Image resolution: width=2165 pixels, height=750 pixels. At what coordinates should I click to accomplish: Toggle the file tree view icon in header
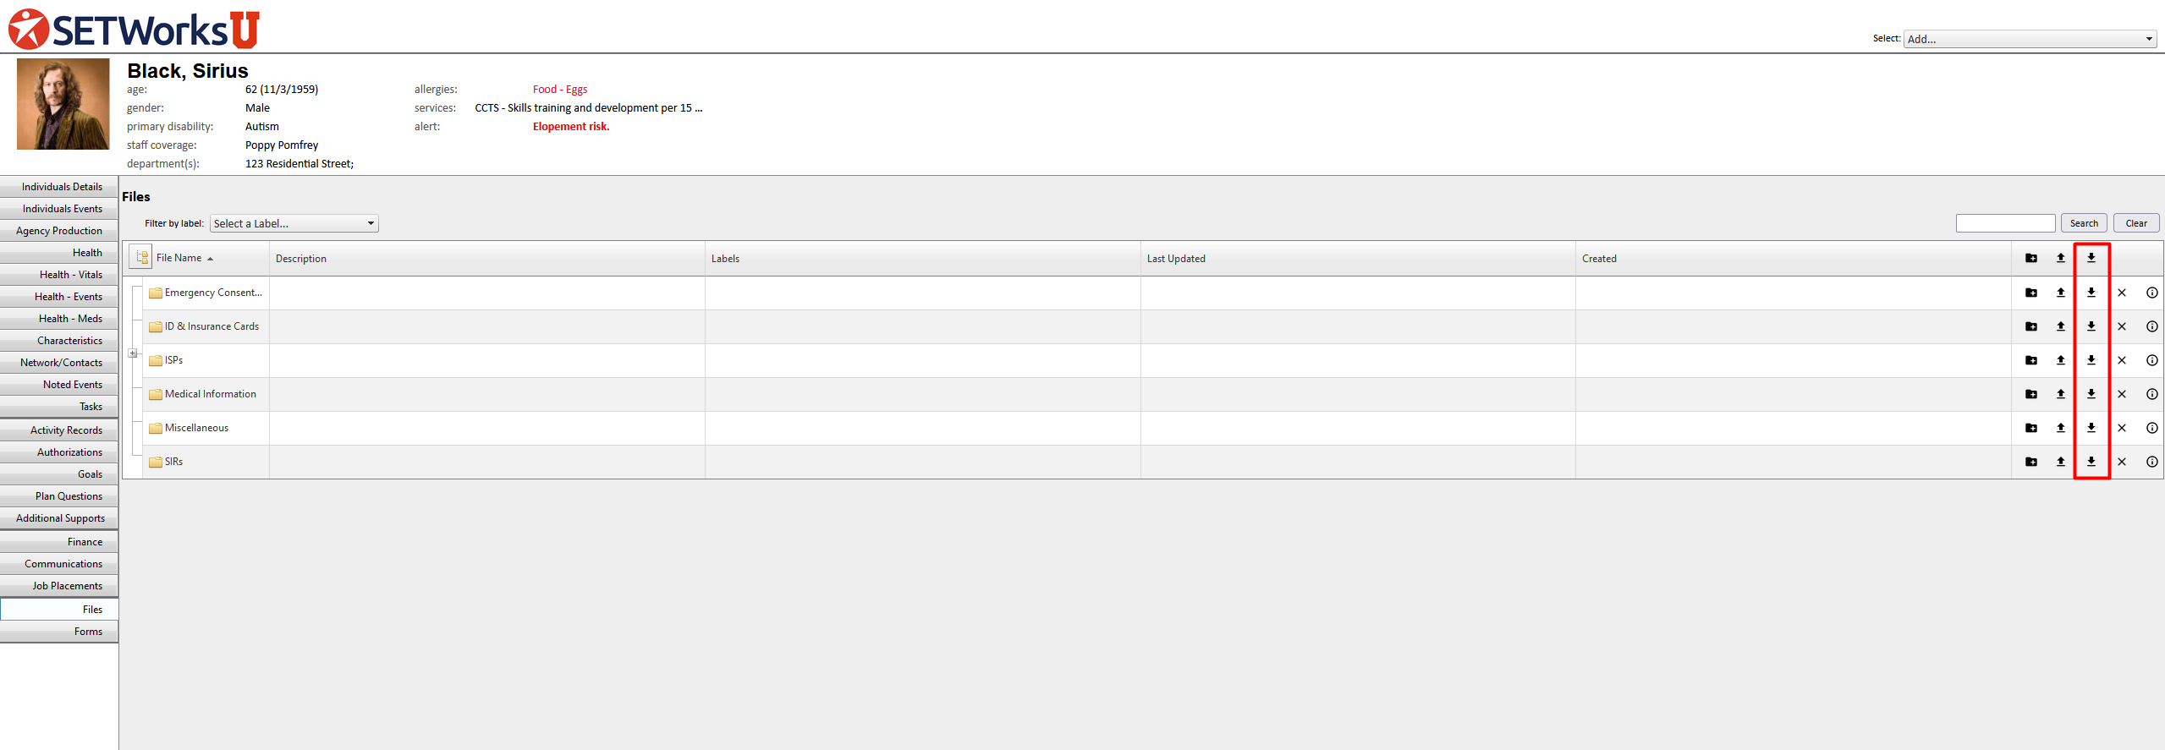(x=140, y=257)
